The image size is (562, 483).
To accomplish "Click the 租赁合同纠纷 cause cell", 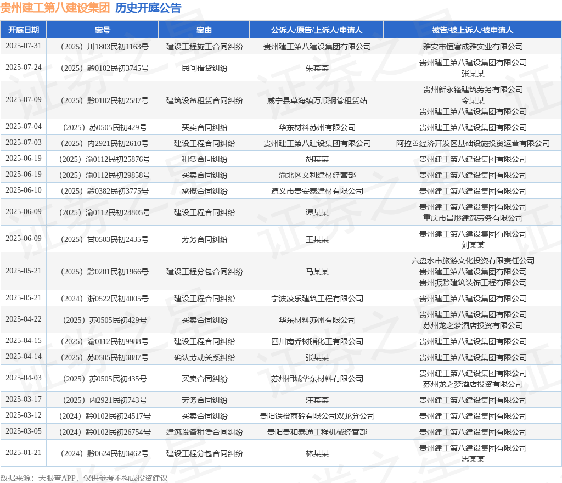I will (204, 159).
